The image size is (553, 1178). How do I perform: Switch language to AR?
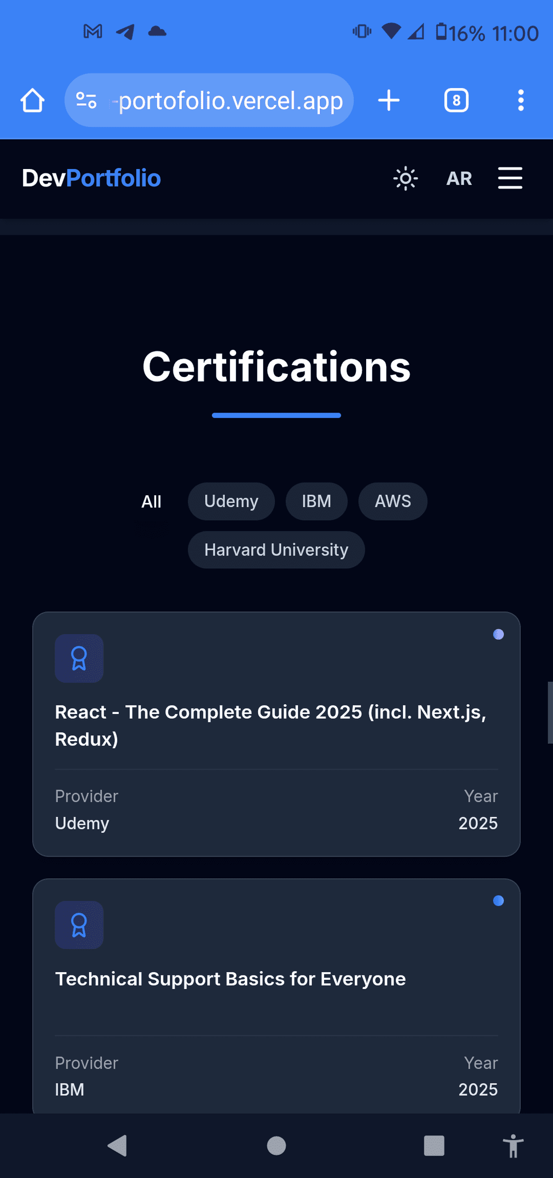[x=459, y=178]
